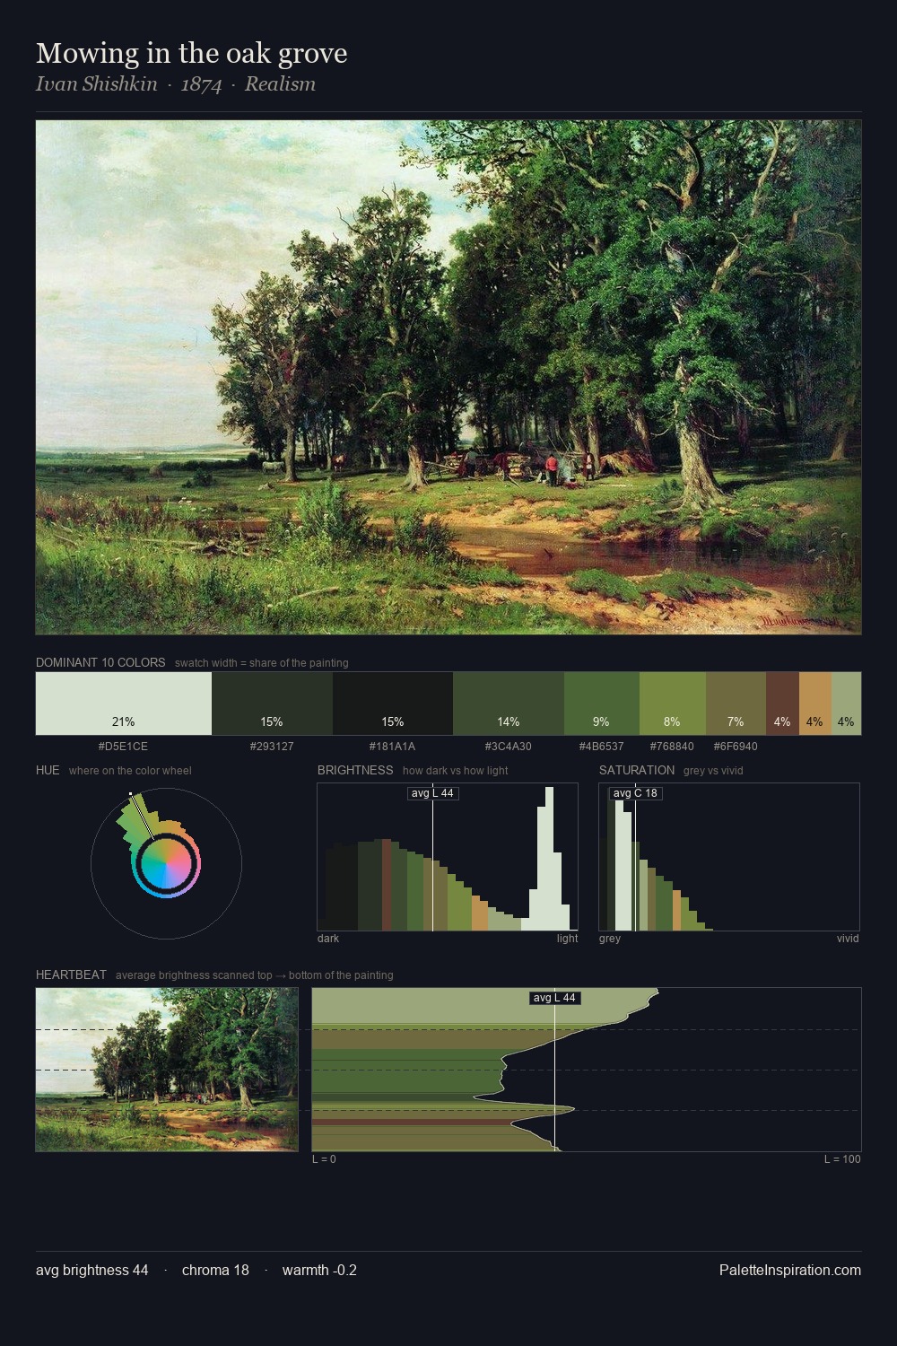This screenshot has height=1346, width=897.
Task: Select the tan orange 4% swatch
Action: 815,704
